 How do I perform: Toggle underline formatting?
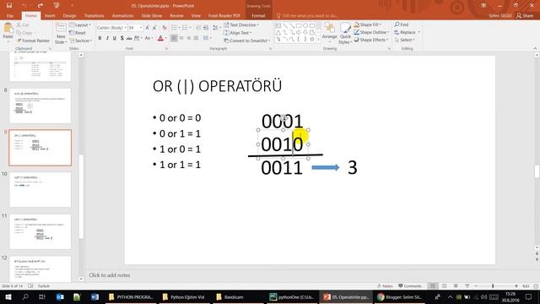(115, 38)
